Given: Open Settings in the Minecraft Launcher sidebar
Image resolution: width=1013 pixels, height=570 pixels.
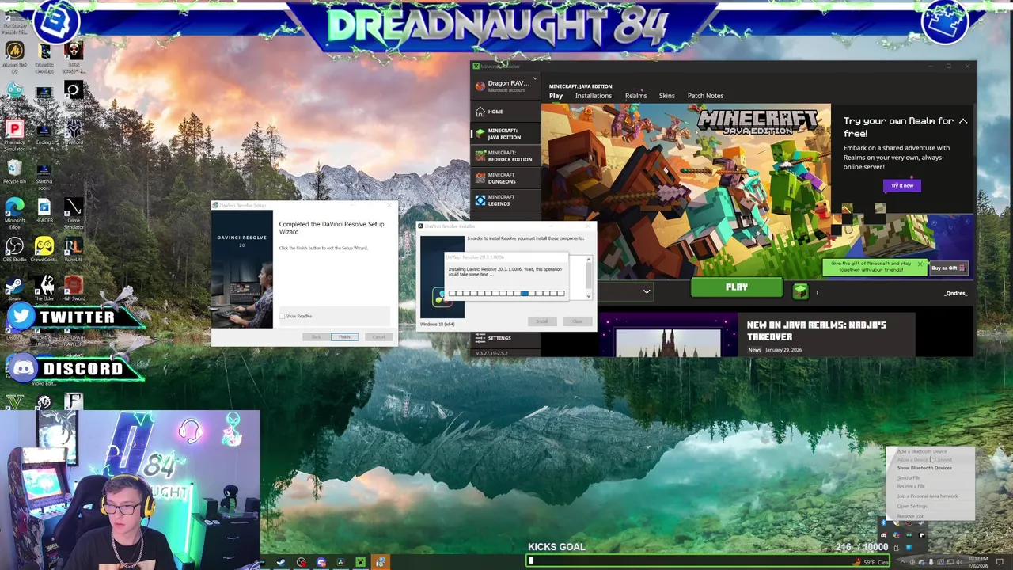Looking at the screenshot, I should pos(506,338).
